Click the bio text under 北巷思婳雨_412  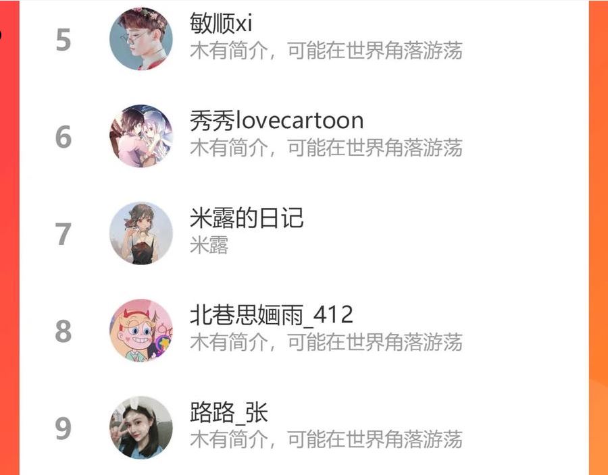[326, 342]
